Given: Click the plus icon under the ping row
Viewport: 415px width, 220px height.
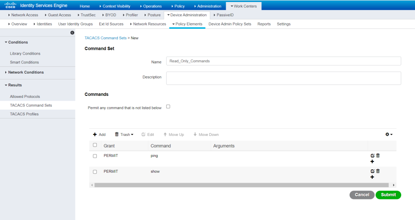Looking at the screenshot, I should pyautogui.click(x=372, y=162).
